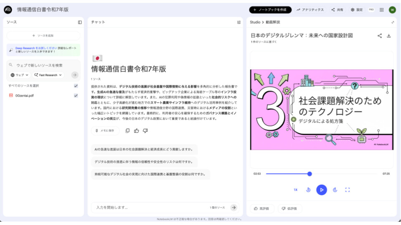Copy the summary text icon
The image size is (401, 225).
(127, 130)
